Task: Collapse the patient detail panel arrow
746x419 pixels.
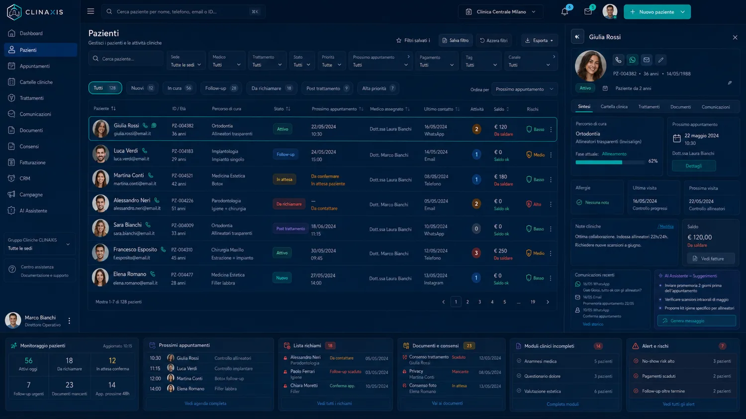Action: pyautogui.click(x=577, y=37)
